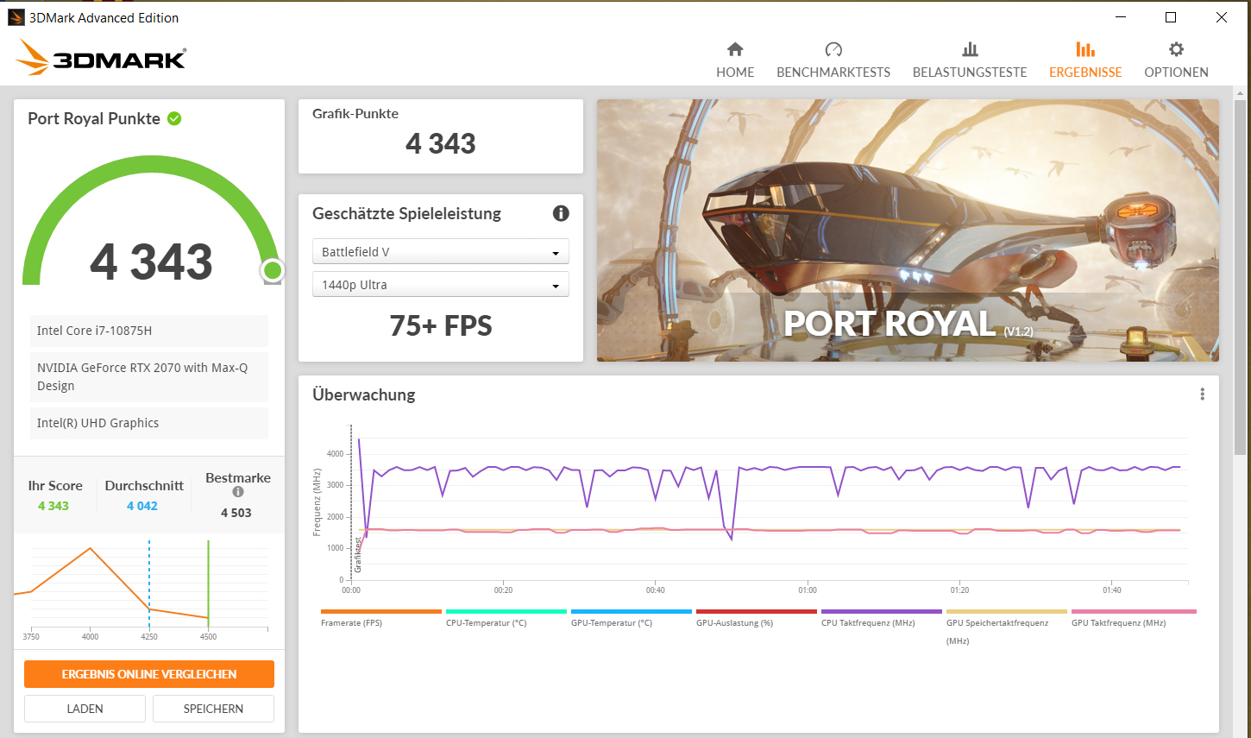Image resolution: width=1251 pixels, height=738 pixels.
Task: Click the Port Royal Punkte heading
Action: point(94,118)
